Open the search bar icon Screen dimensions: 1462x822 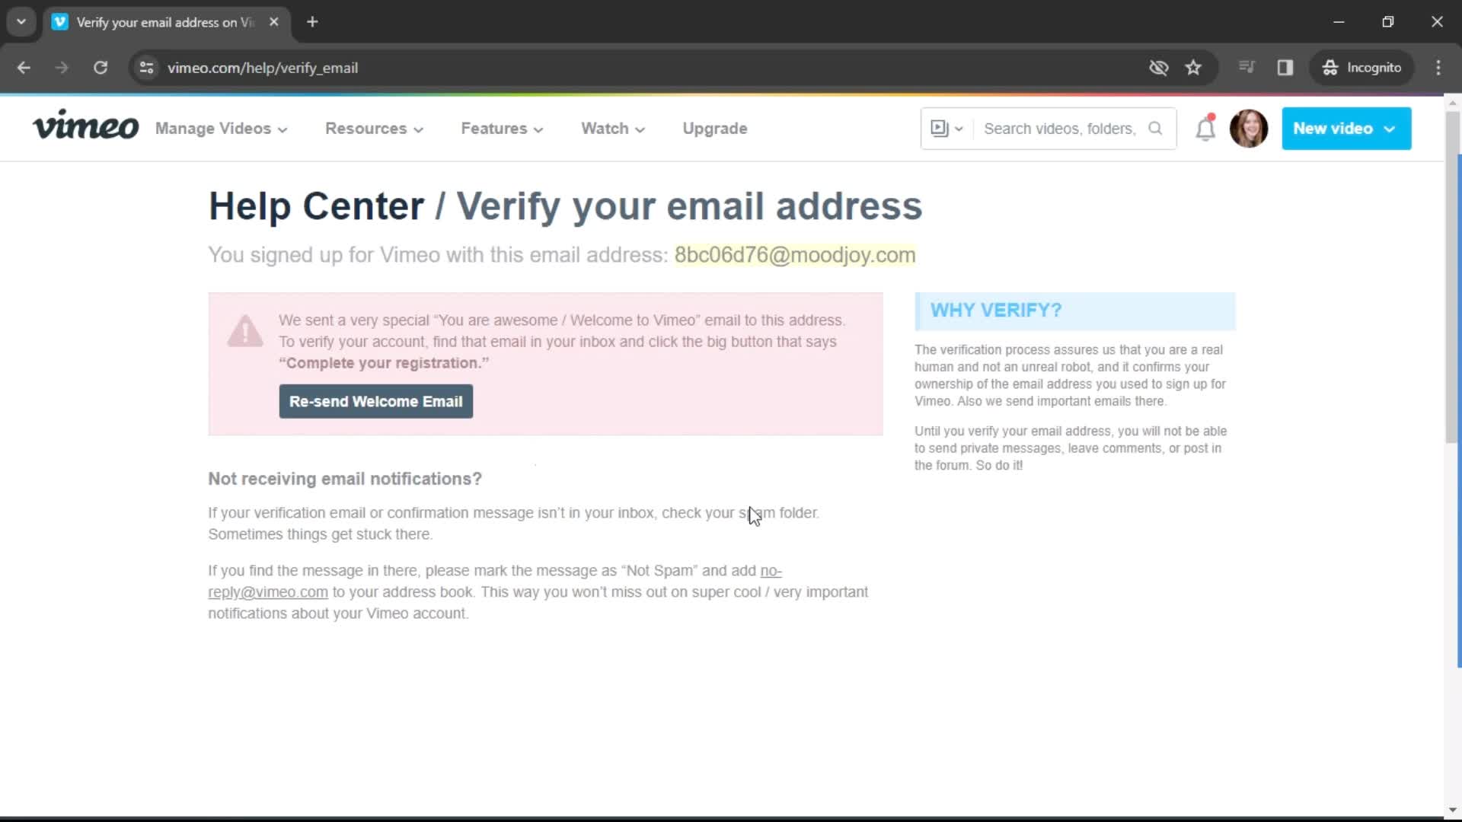pyautogui.click(x=1156, y=129)
